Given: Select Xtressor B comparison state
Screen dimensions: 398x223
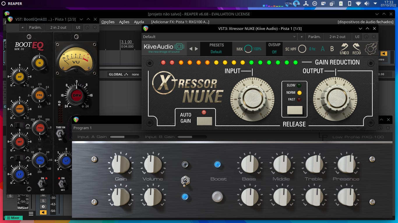Looking at the screenshot, I should (332, 49).
